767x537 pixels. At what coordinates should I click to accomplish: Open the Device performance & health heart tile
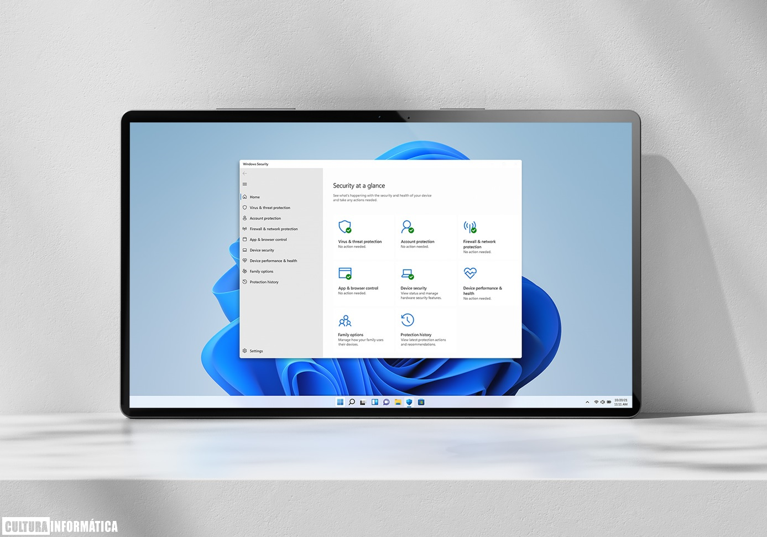tap(488, 282)
